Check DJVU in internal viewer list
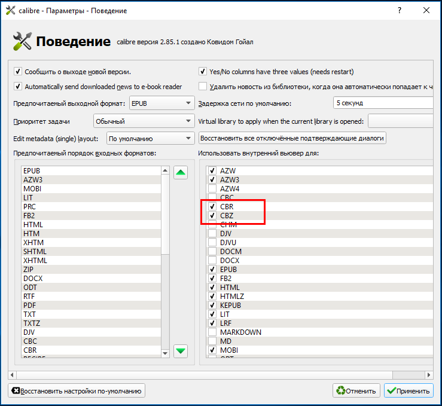Viewport: 442px width, 406px height. (212, 243)
